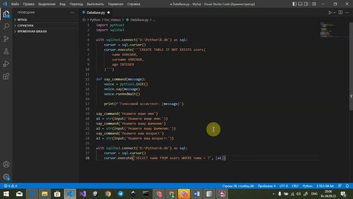The image size is (353, 199).
Task: Click the ENG language indicator in tray
Action: (314, 194)
